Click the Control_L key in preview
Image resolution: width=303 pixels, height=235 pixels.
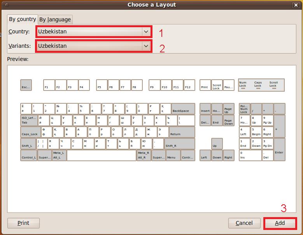[x=29, y=155]
